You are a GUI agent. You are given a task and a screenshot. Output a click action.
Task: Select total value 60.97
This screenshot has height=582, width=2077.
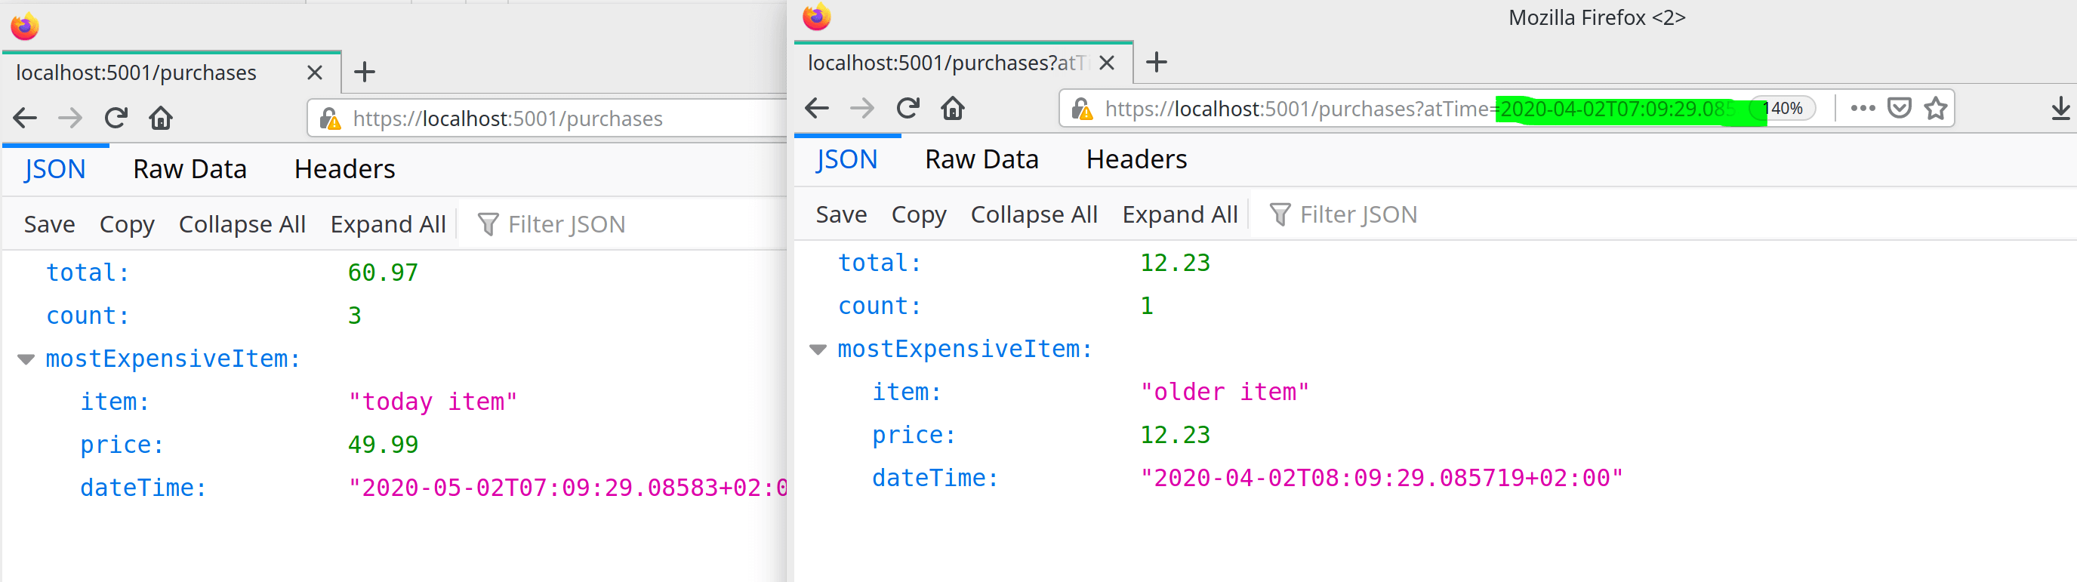pyautogui.click(x=383, y=273)
